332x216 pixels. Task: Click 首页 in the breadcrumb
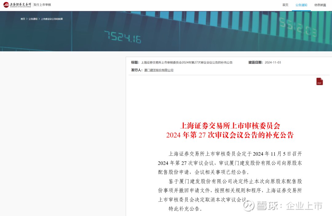(x=23, y=19)
